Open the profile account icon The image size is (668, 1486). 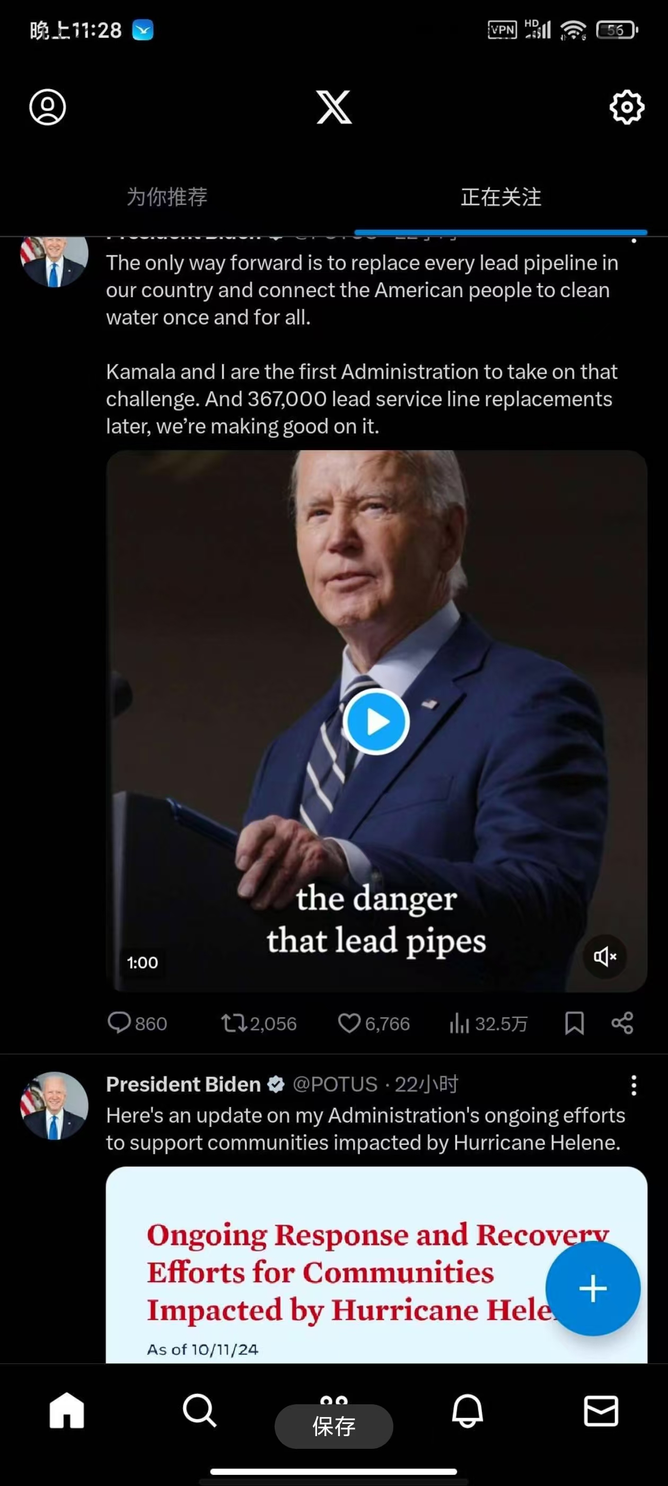pyautogui.click(x=48, y=107)
